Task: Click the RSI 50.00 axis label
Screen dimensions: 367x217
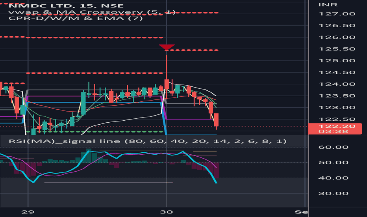Action: pos(333,163)
